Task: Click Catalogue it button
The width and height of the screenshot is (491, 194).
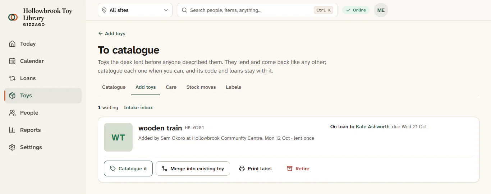Action: pyautogui.click(x=128, y=168)
